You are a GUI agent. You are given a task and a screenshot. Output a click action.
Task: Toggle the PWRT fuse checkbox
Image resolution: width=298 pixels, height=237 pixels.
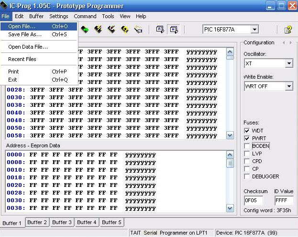[247, 138]
